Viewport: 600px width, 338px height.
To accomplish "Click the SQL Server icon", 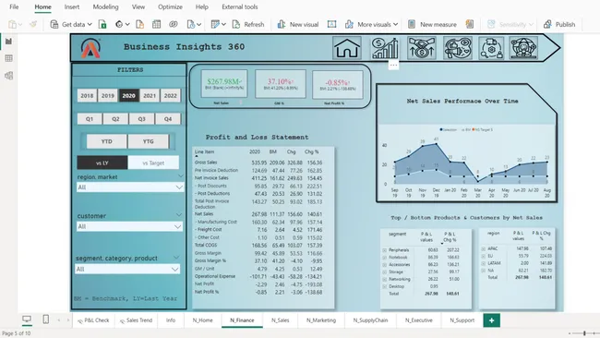I will click(x=140, y=25).
